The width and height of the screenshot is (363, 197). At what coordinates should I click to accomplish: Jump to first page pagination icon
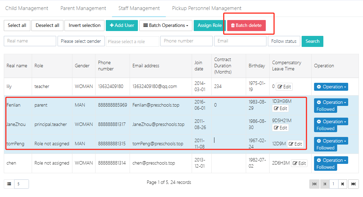(x=314, y=184)
